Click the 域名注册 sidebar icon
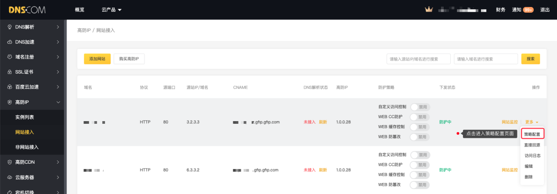Viewport: 557px width, 194px height. pos(10,57)
